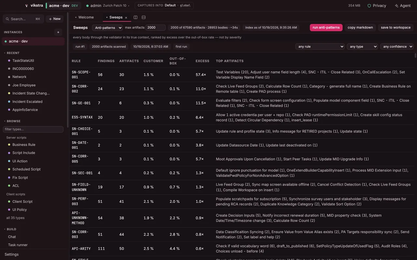Click the CAPTURES INTO Default global selector
The image size is (417, 260).
point(164,6)
